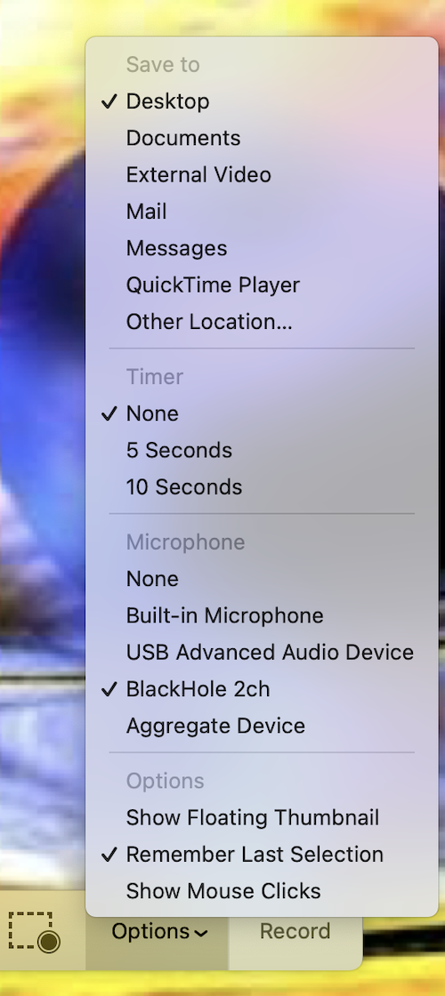
Task: Select Desktop as save location
Action: [x=262, y=101]
